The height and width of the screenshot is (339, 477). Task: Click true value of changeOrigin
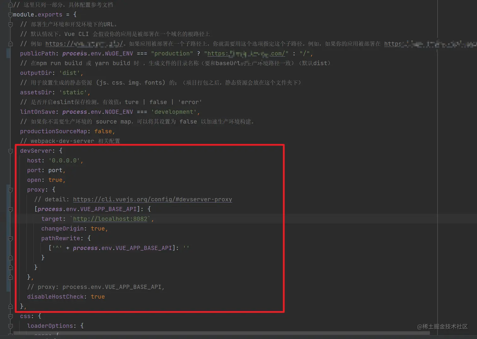(x=98, y=229)
